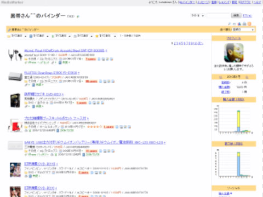Screen dimensions: 263x197
Task: Click the calendar icon in the earphones item row
Action: pyautogui.click(x=61, y=59)
